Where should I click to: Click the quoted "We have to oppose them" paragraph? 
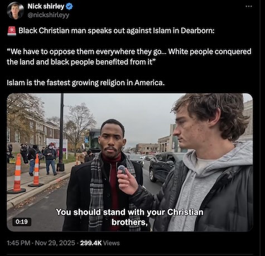coord(129,57)
